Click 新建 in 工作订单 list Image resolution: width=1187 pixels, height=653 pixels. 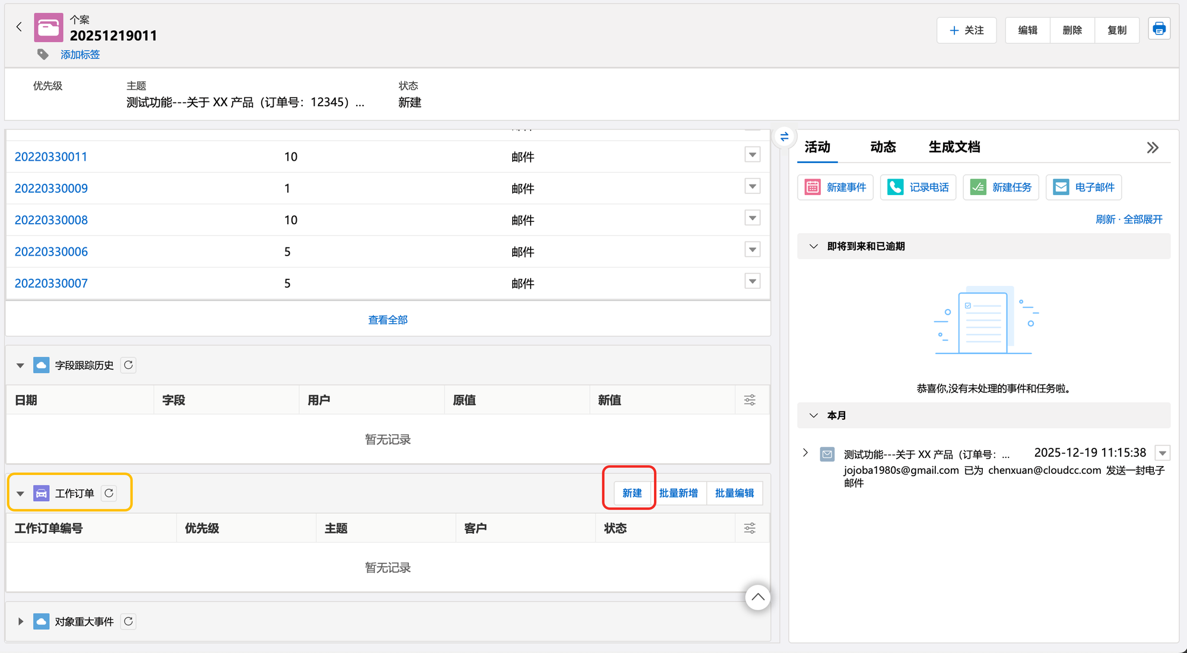pos(631,493)
